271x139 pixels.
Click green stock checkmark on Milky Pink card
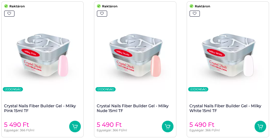6,6
